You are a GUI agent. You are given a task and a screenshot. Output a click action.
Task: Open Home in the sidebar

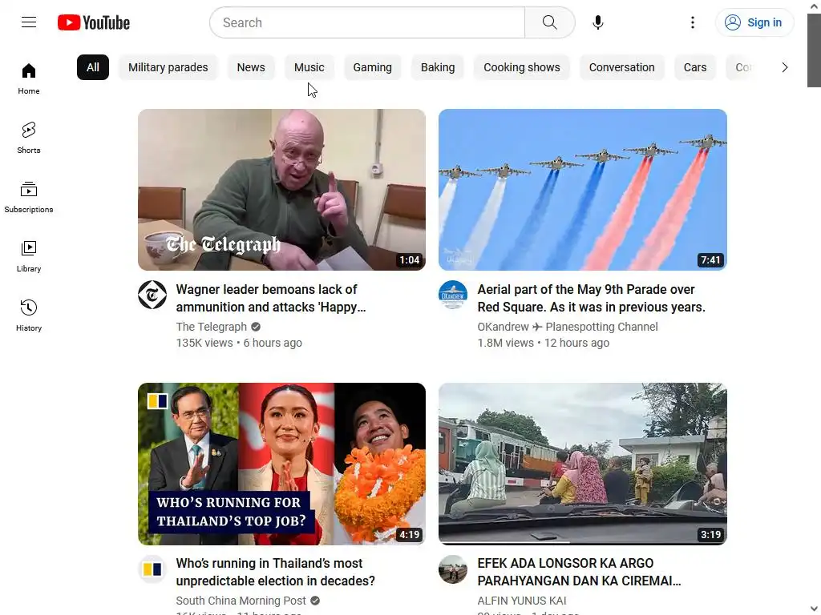[x=29, y=79]
